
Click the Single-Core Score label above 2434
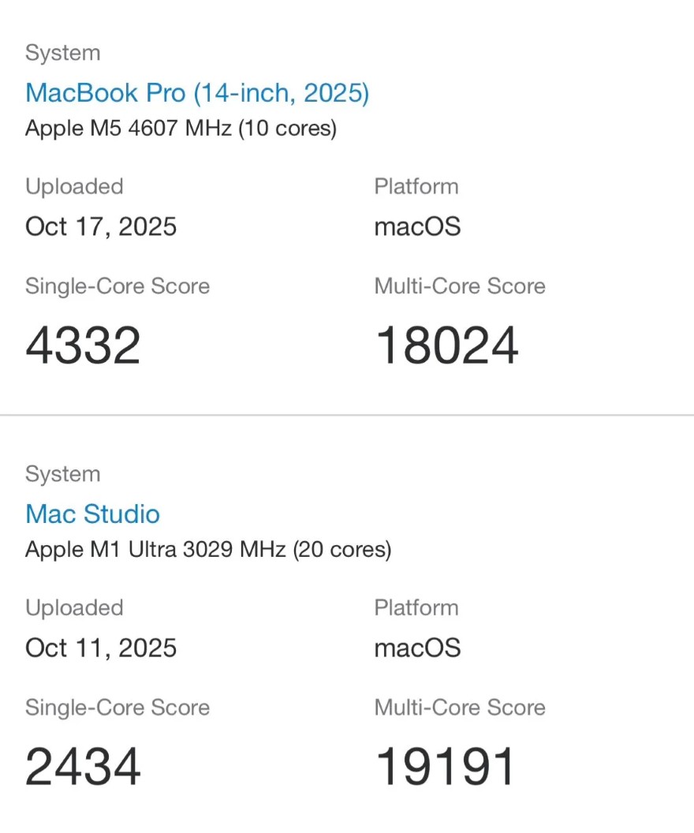[x=118, y=707]
